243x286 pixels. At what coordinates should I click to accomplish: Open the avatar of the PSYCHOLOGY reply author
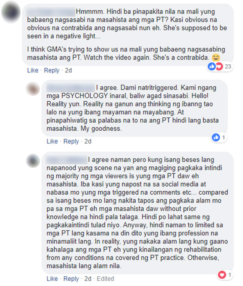33,89
